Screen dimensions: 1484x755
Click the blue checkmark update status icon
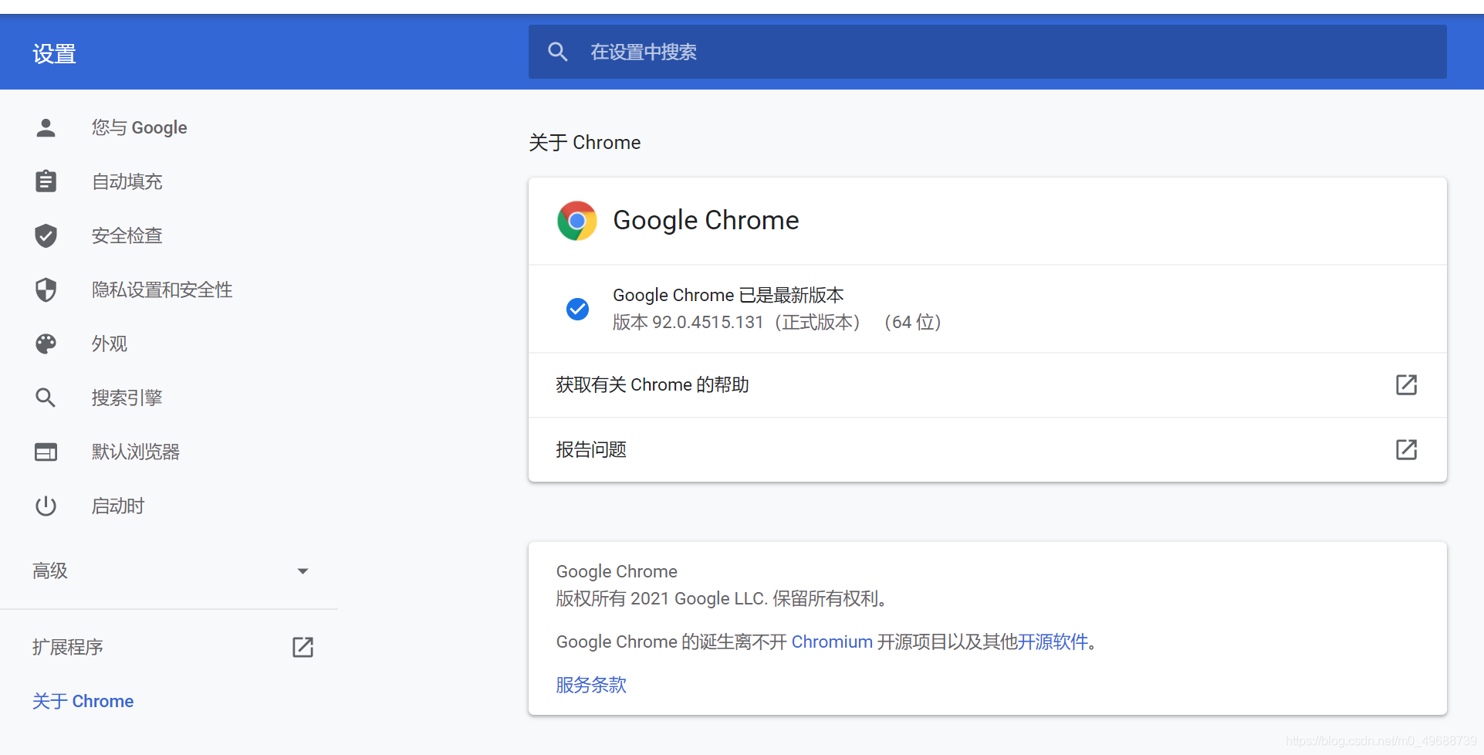coord(577,309)
